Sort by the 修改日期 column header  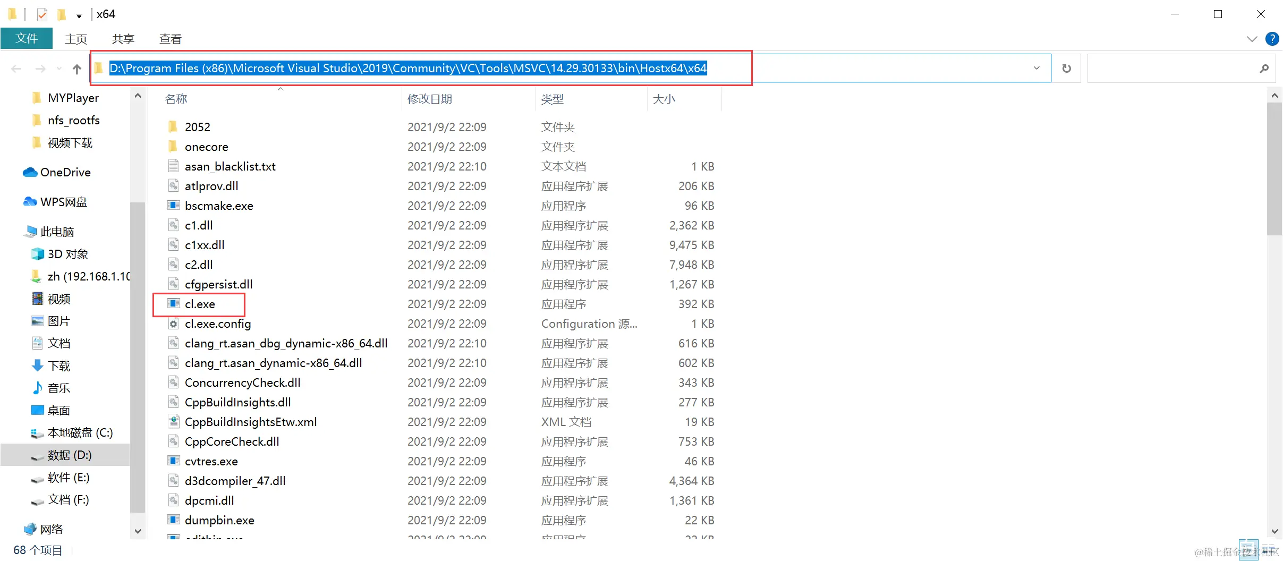[430, 99]
